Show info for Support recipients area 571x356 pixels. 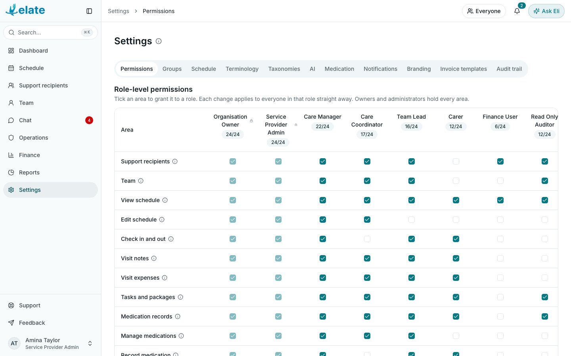click(x=175, y=161)
